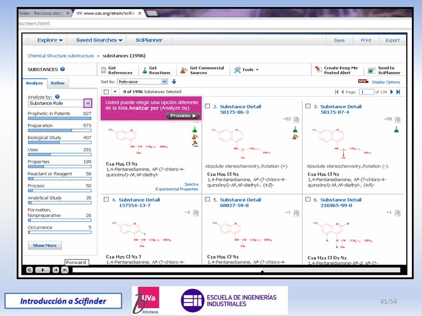The width and height of the screenshot is (422, 316).
Task: Jump to last results page
Action: [x=398, y=92]
